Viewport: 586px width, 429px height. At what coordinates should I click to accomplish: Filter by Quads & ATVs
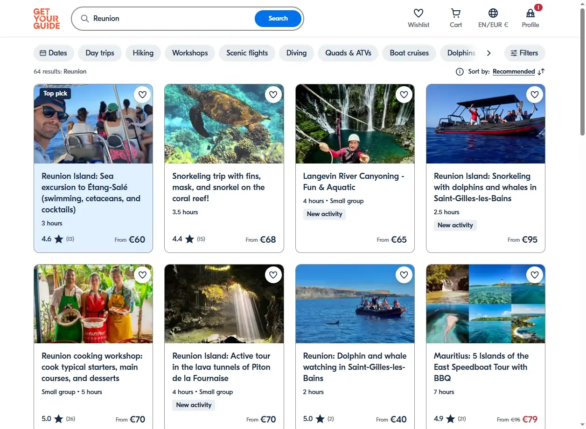click(x=348, y=53)
